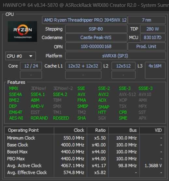Click the SMEP feature label
169x181 pixels.
pyautogui.click(x=83, y=106)
